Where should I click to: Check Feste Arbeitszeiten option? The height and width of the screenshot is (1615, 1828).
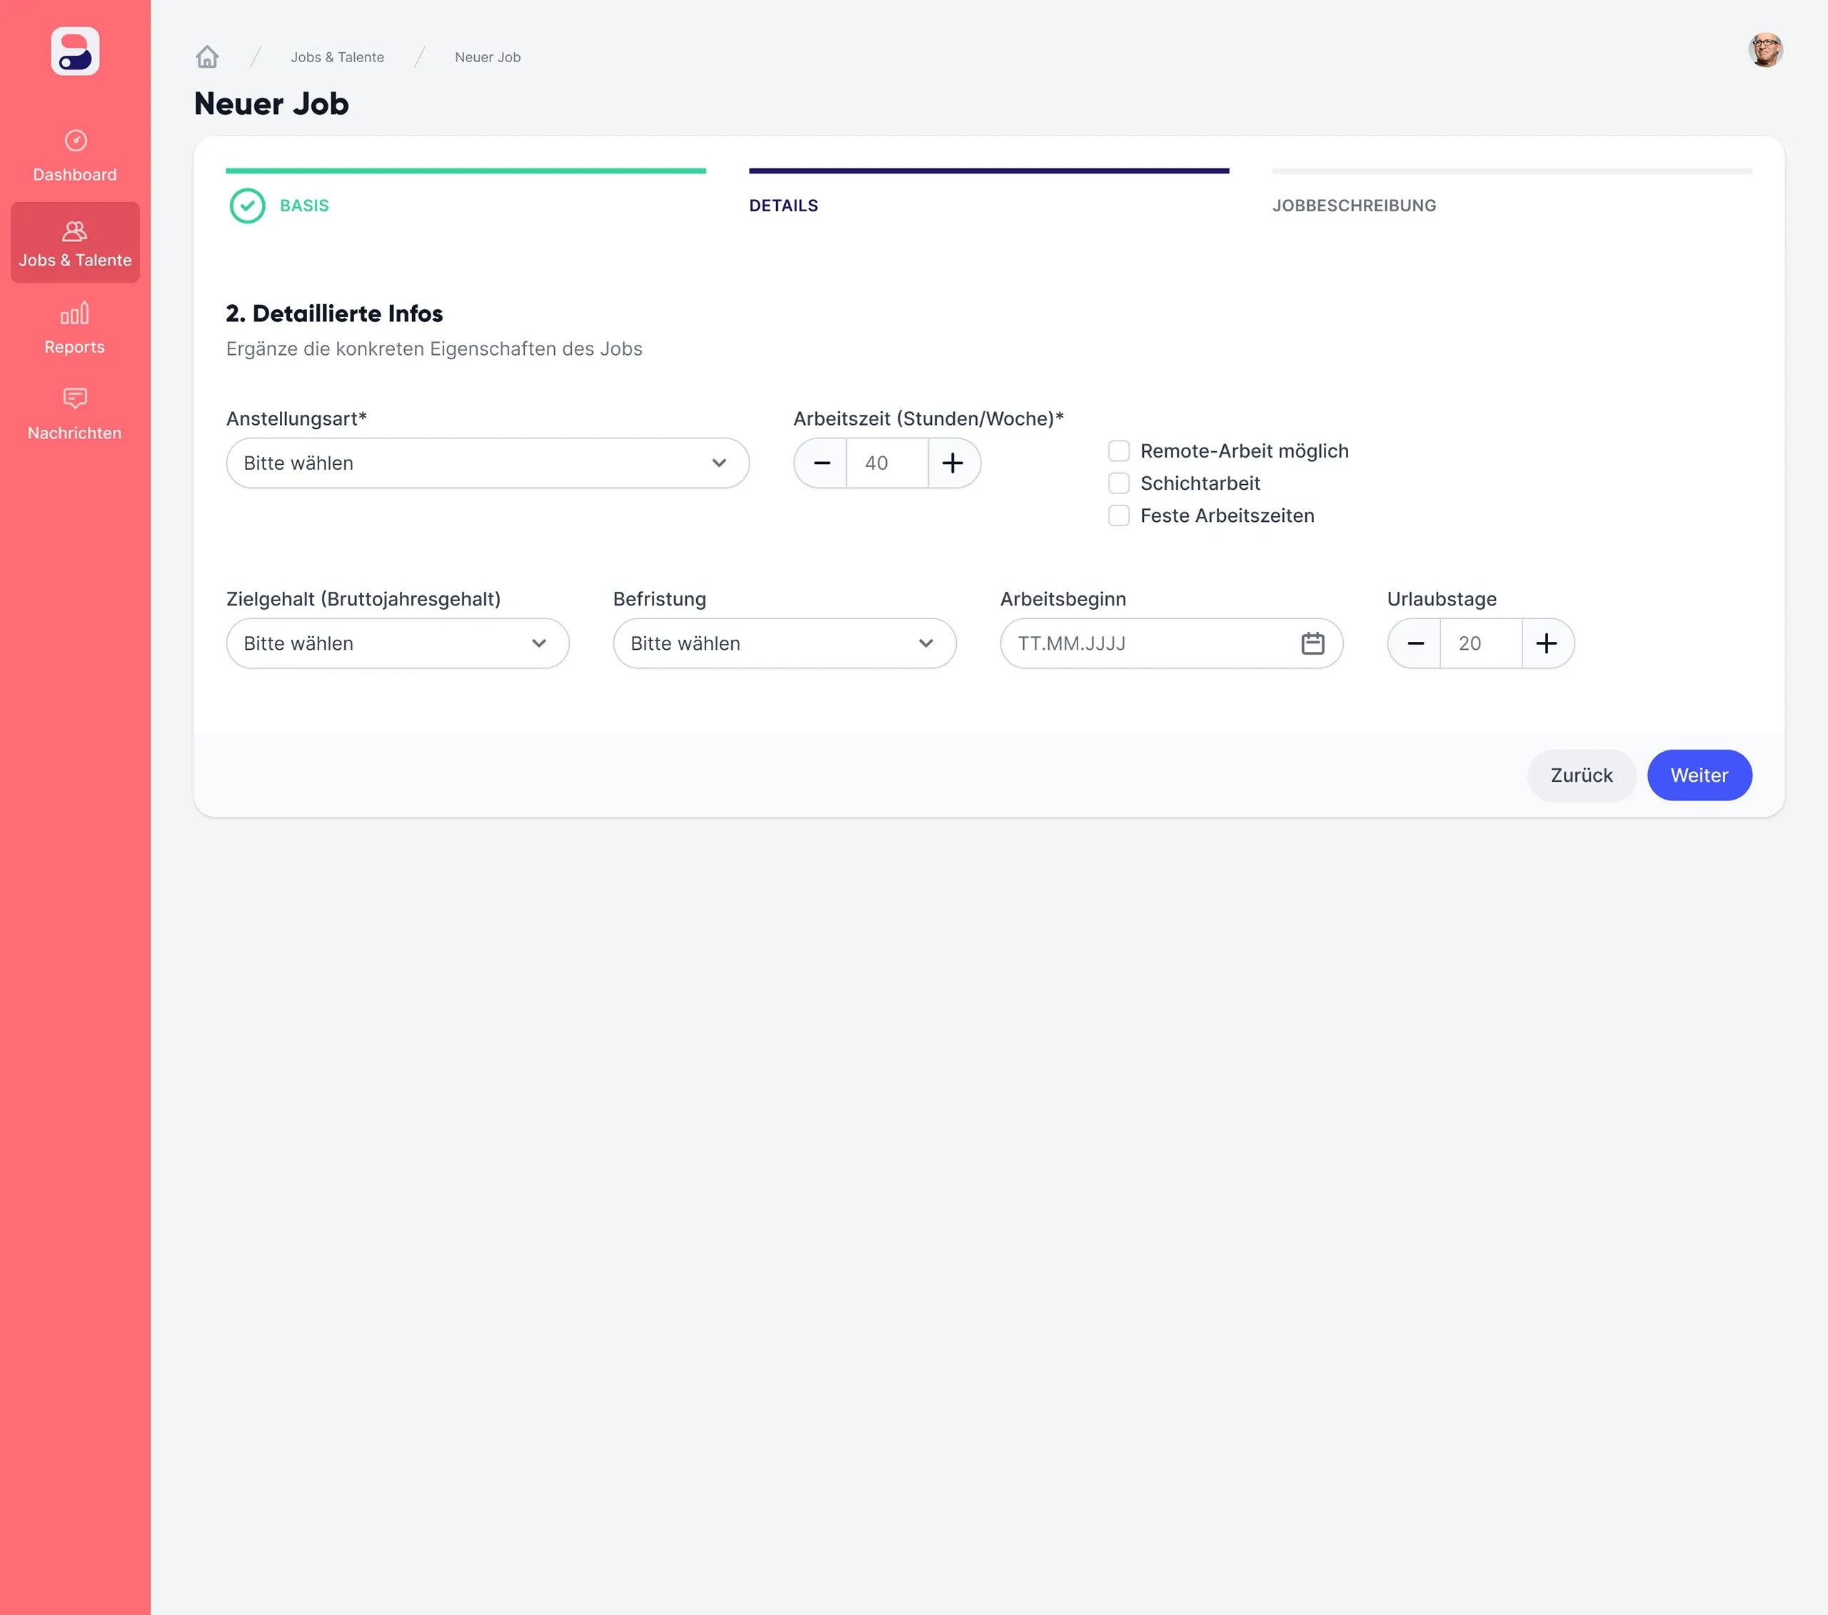pos(1118,515)
